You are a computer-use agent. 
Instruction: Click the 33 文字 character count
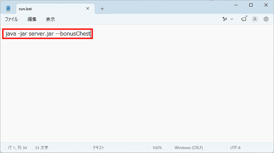pos(41,148)
